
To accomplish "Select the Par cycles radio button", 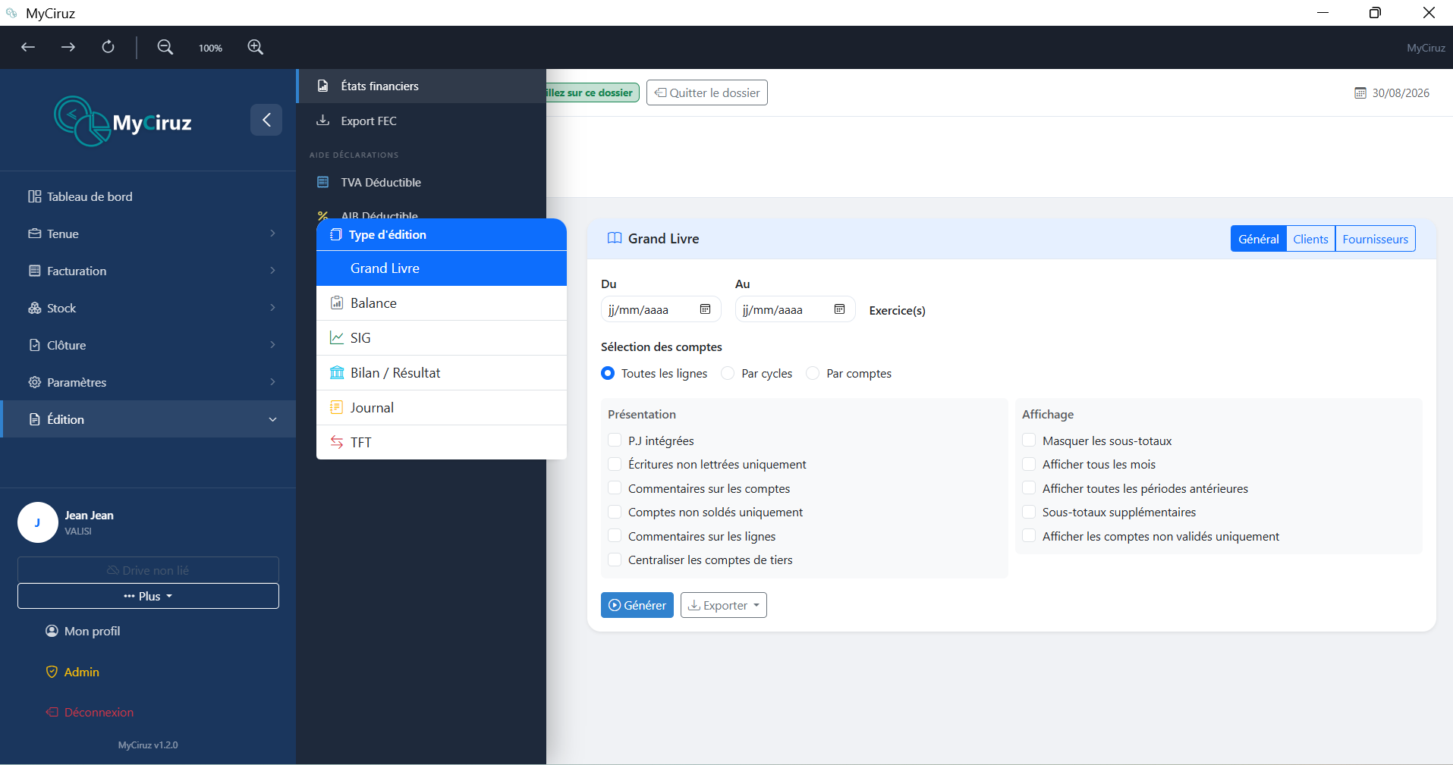I will coord(728,373).
